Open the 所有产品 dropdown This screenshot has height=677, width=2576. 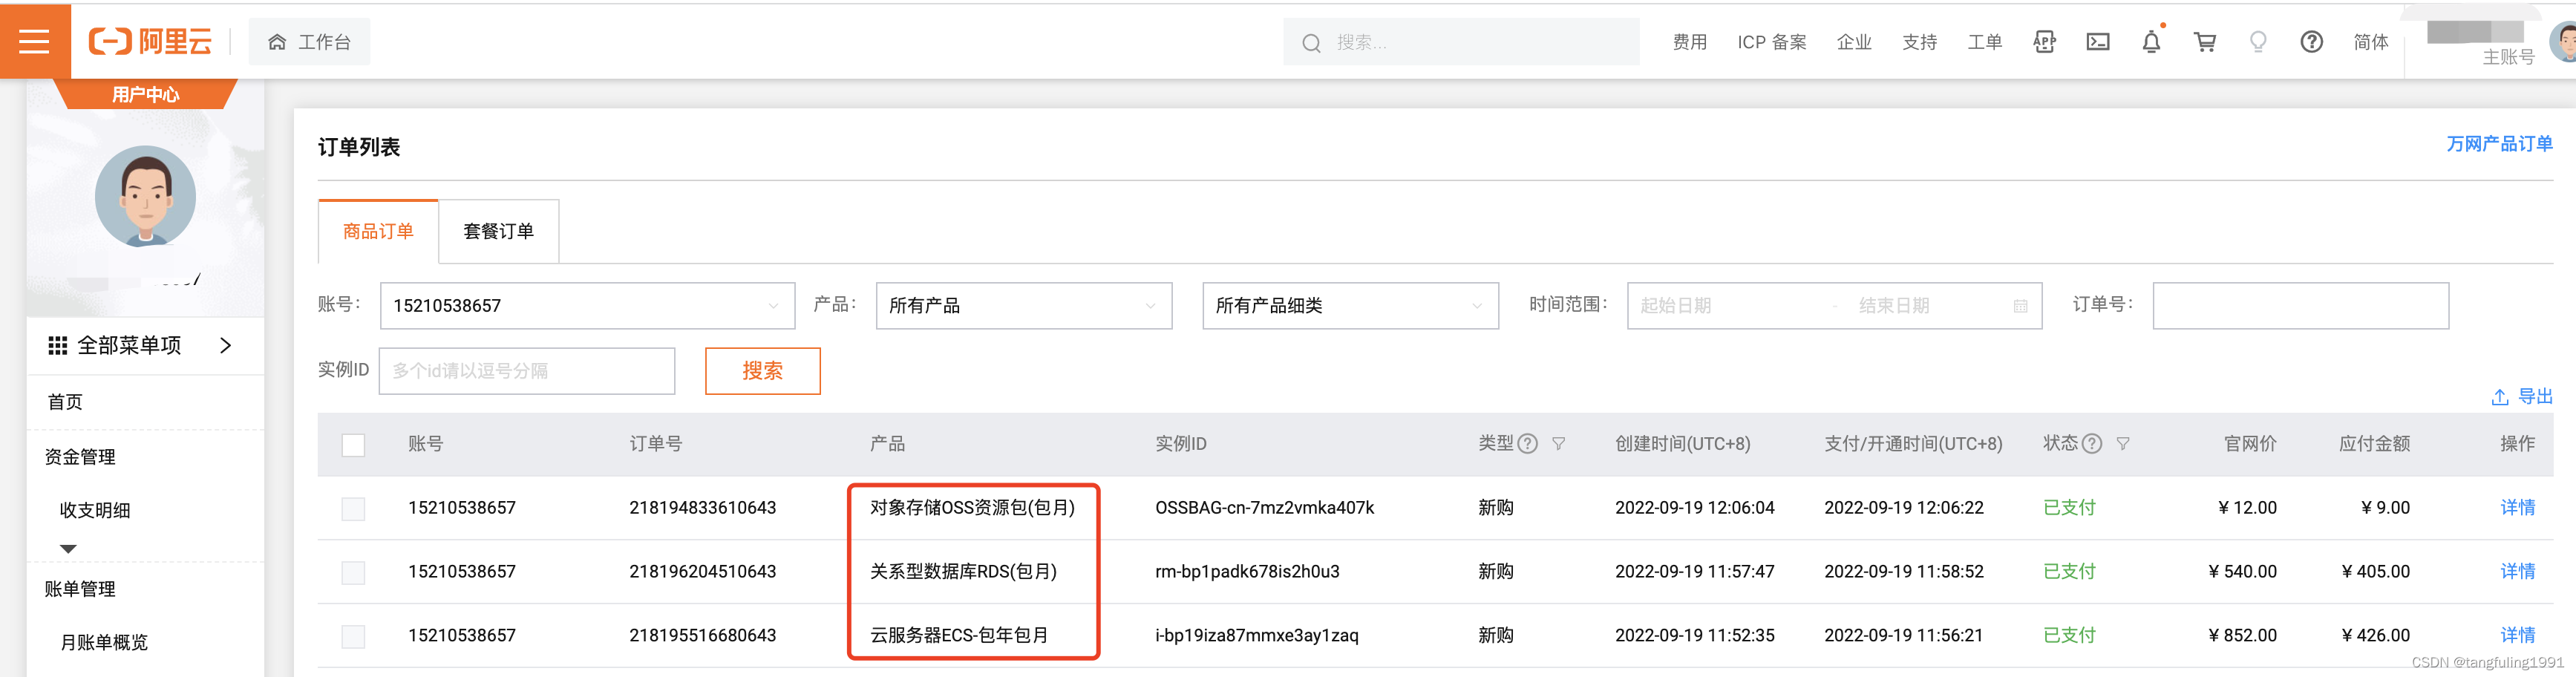tap(1023, 305)
